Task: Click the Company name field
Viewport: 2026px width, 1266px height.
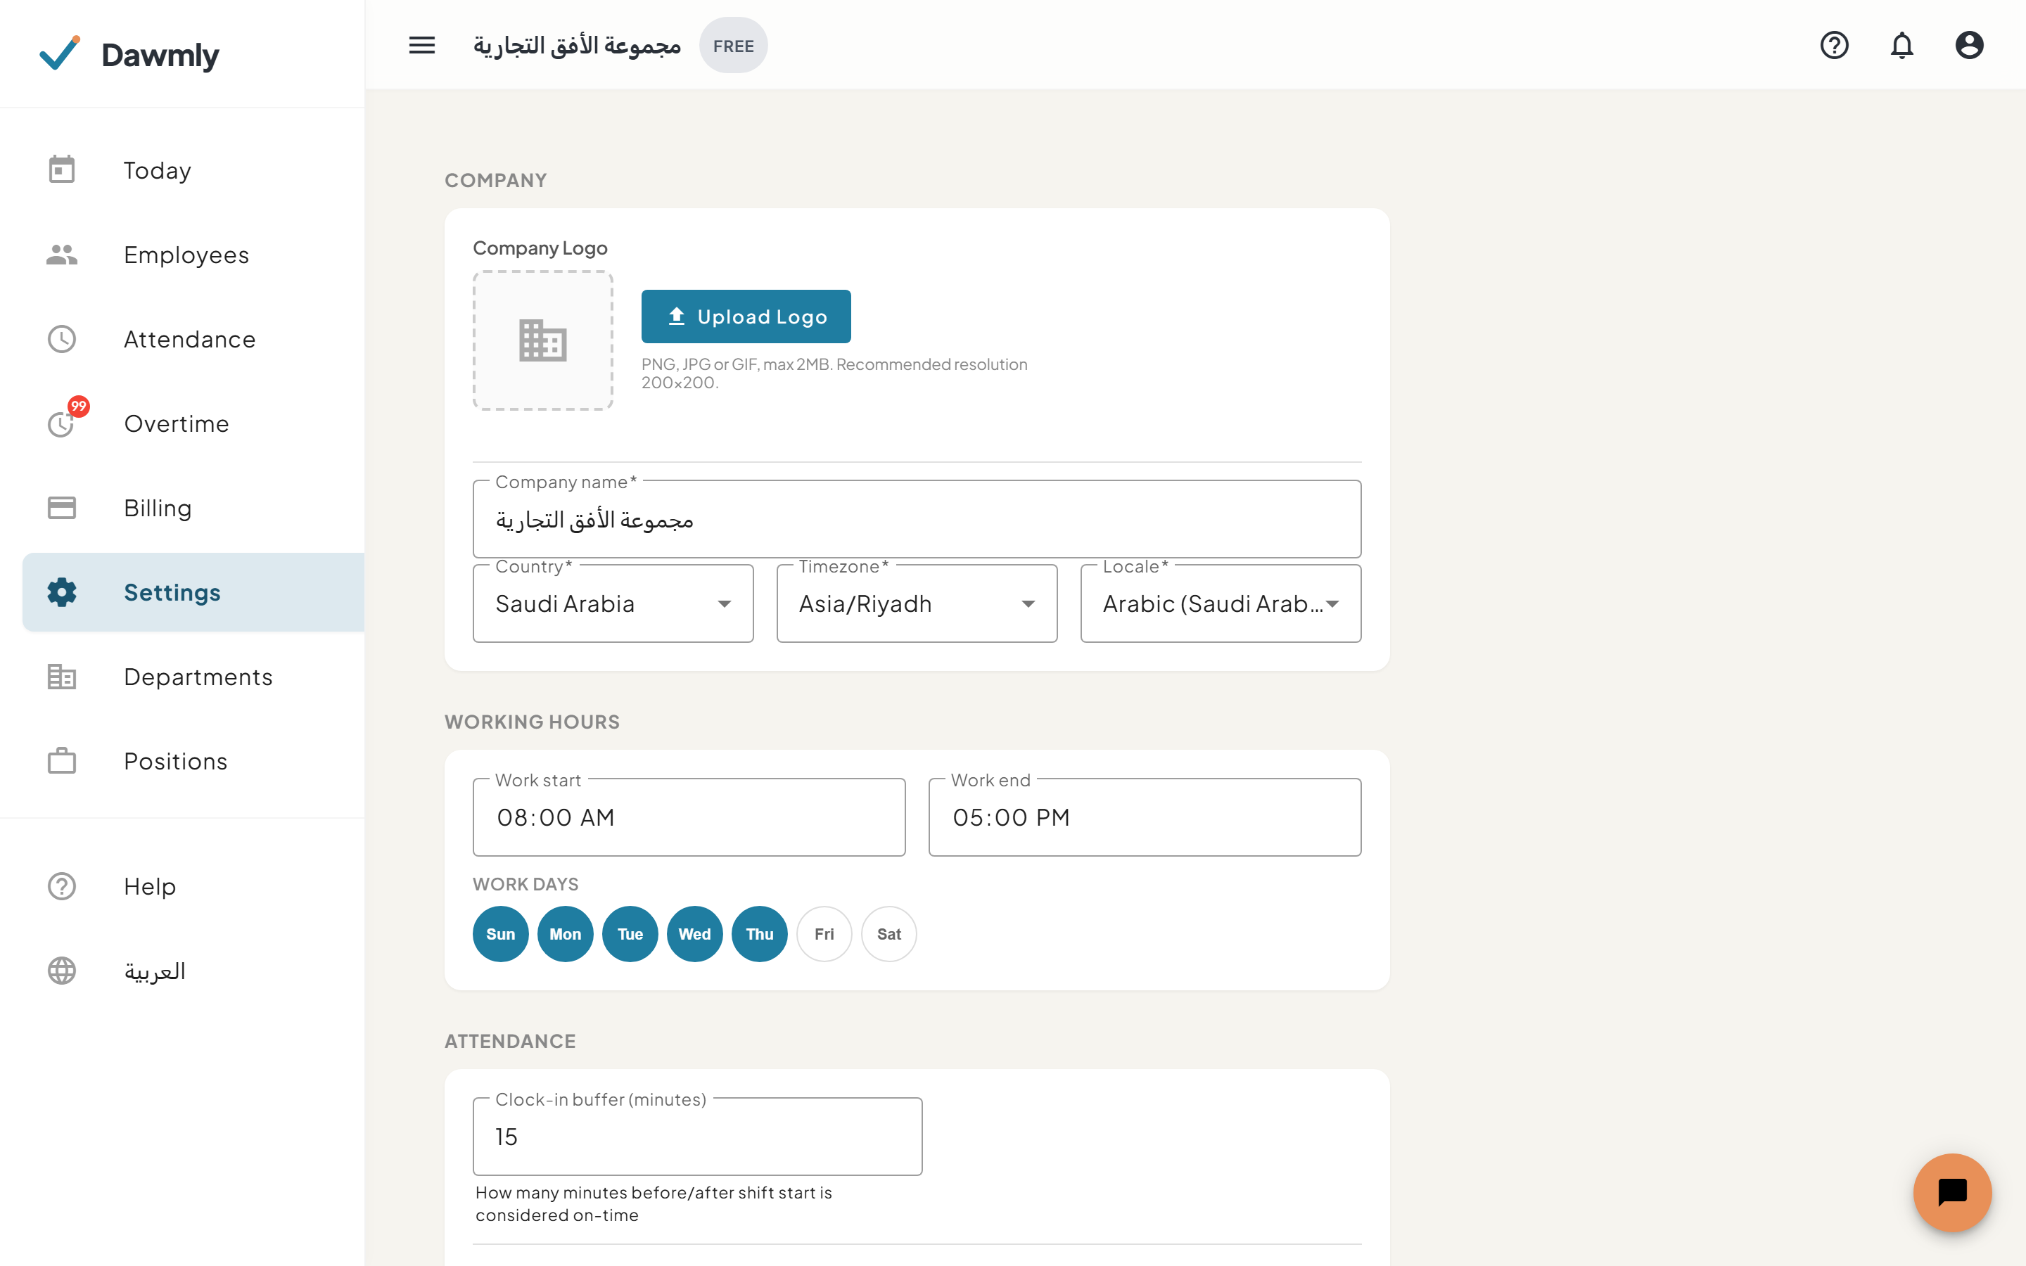Action: click(917, 519)
